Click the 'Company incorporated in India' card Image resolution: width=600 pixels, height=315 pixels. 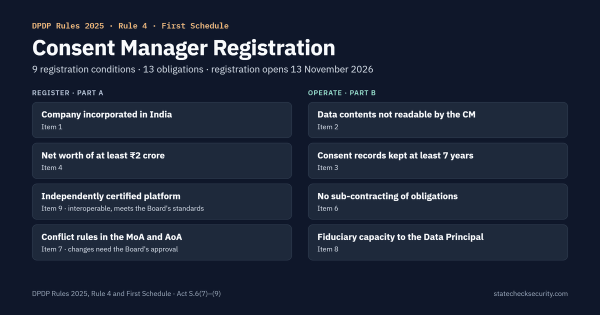coord(162,120)
